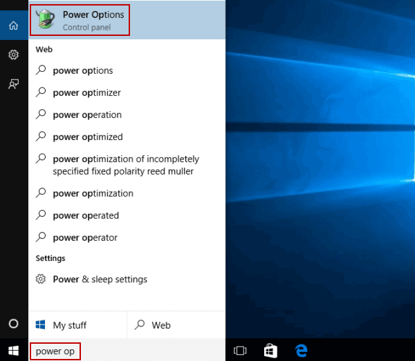The height and width of the screenshot is (361, 415).
Task: Open Power & sleep settings
Action: click(100, 280)
